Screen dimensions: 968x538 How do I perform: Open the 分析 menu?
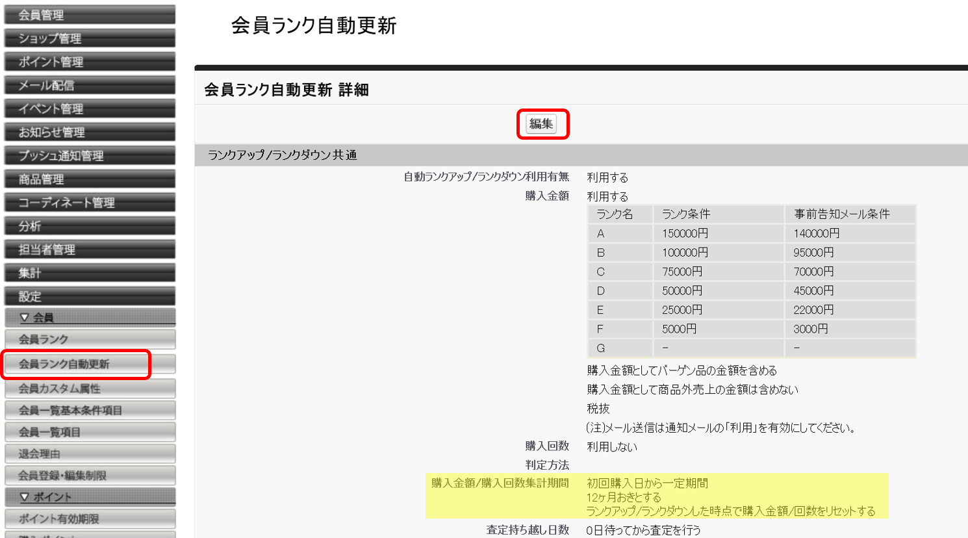(x=90, y=225)
